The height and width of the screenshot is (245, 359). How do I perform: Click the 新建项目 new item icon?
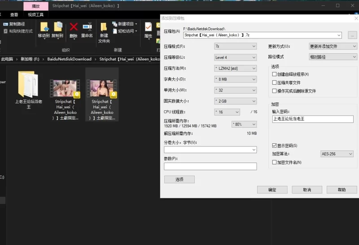(115, 24)
